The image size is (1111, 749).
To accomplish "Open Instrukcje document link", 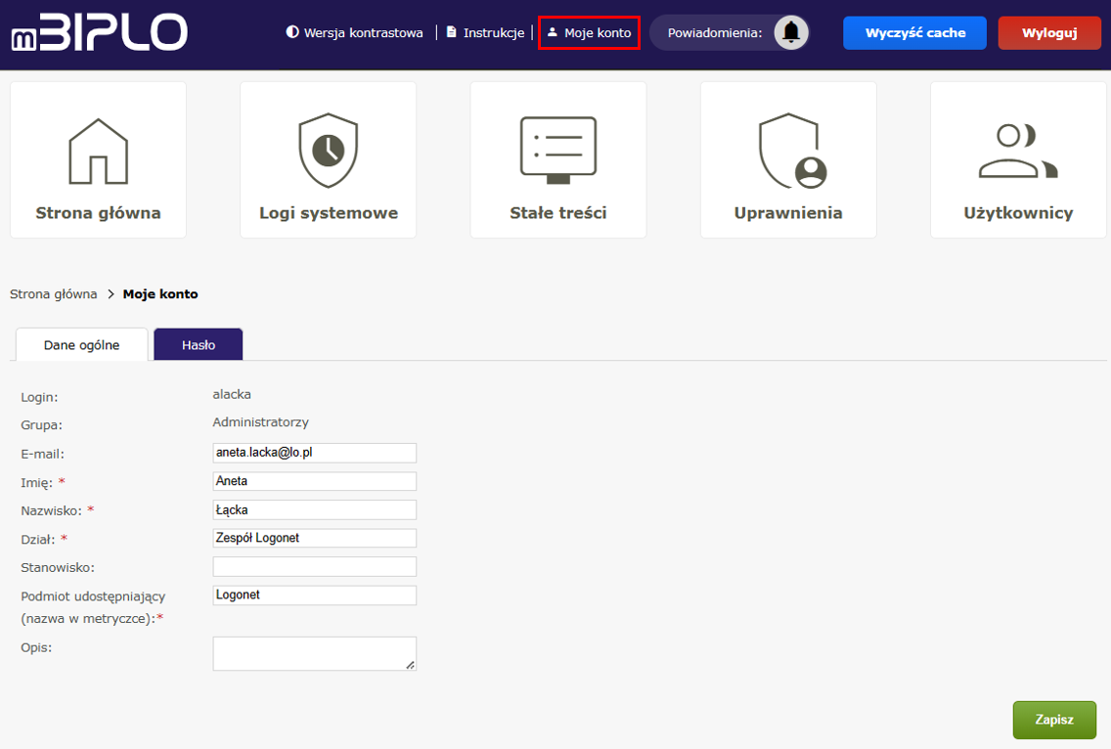I will point(485,32).
